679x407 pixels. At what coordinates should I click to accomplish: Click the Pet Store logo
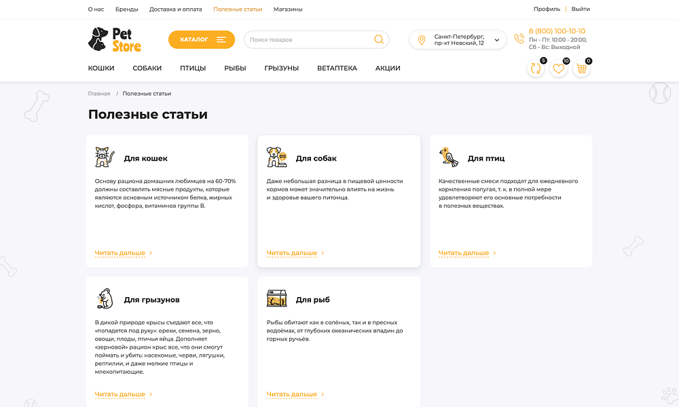point(114,39)
